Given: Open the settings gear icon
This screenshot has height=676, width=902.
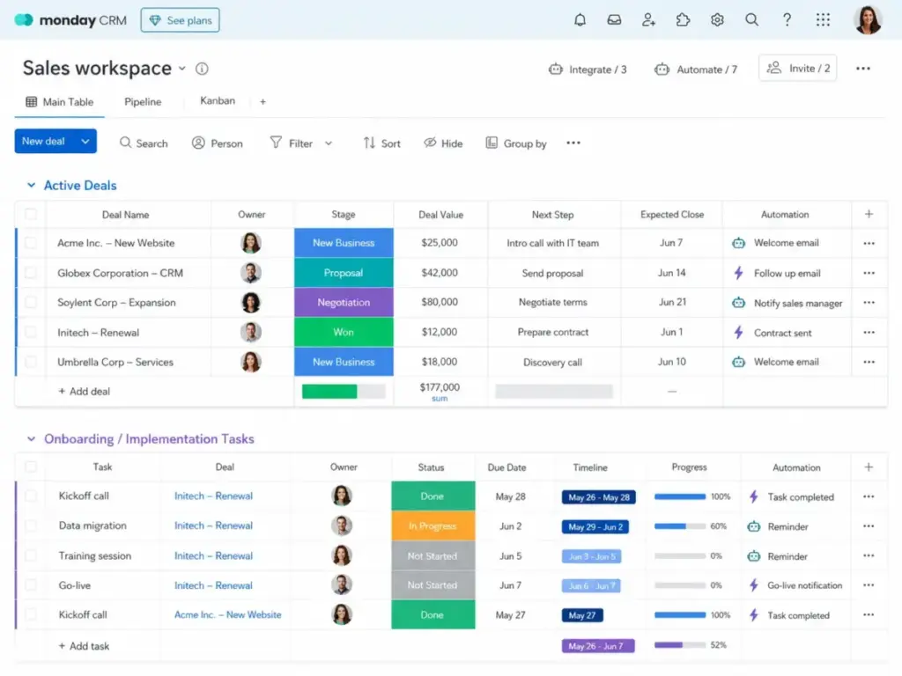Looking at the screenshot, I should click(x=717, y=20).
